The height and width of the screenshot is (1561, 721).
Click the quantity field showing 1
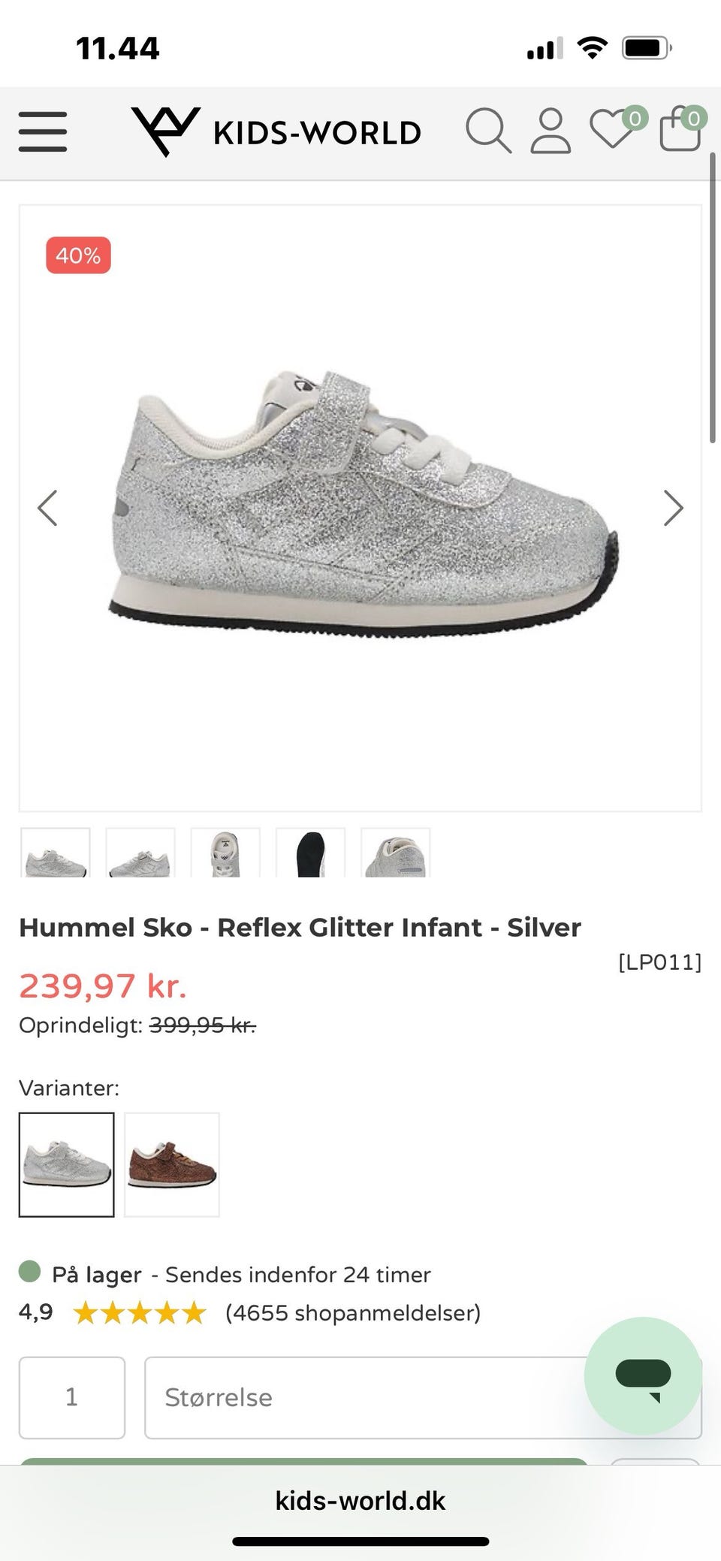coord(72,1397)
